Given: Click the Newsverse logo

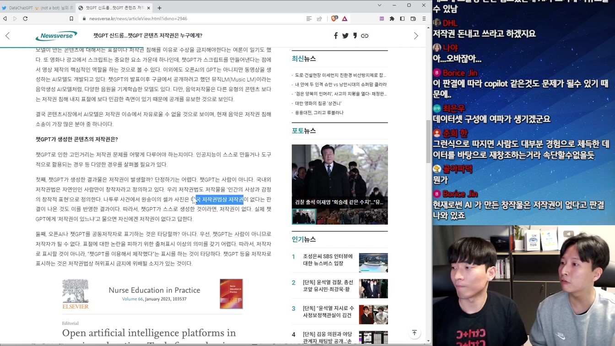Looking at the screenshot, I should (x=56, y=36).
